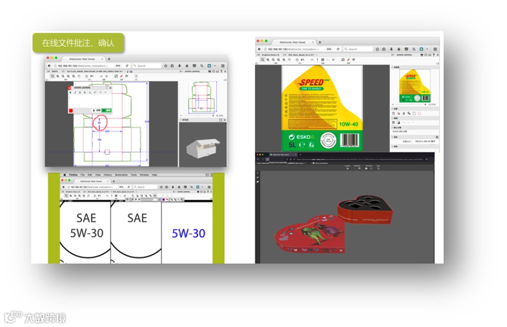507x327 pixels.
Task: Click info search magnifier in SPEED sidebar
Action: tap(437, 137)
